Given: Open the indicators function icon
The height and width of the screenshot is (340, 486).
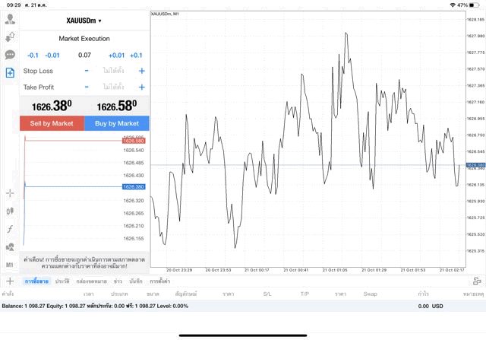Looking at the screenshot, I should 10,229.
